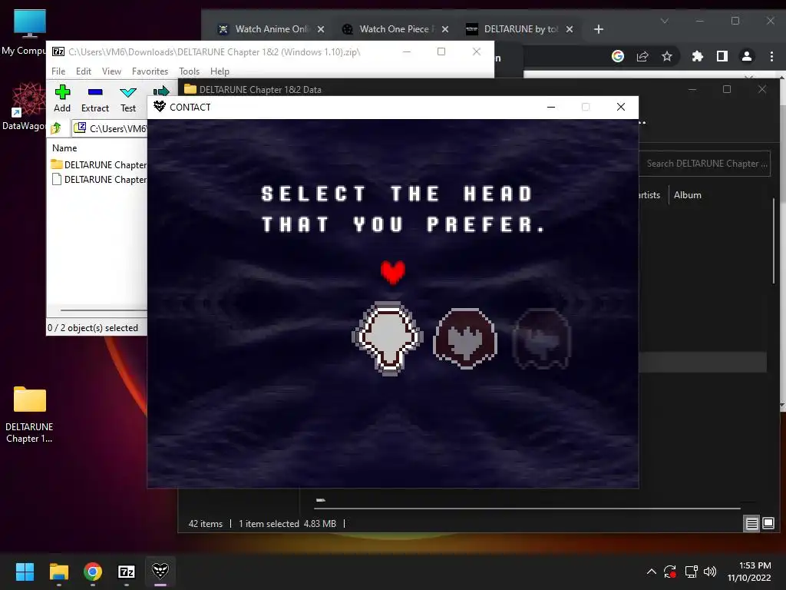Open network settings tray icon
The image size is (786, 590).
click(x=692, y=572)
